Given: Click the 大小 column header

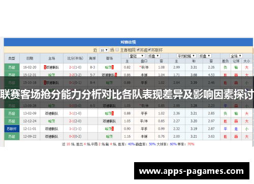Looking at the screenshot, I should [x=247, y=61].
